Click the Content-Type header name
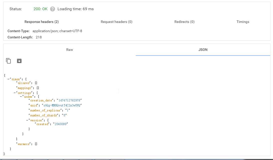273x160 pixels. coord(19,31)
